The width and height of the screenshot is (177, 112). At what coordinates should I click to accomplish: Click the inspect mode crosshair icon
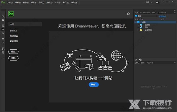[x=3, y=33]
